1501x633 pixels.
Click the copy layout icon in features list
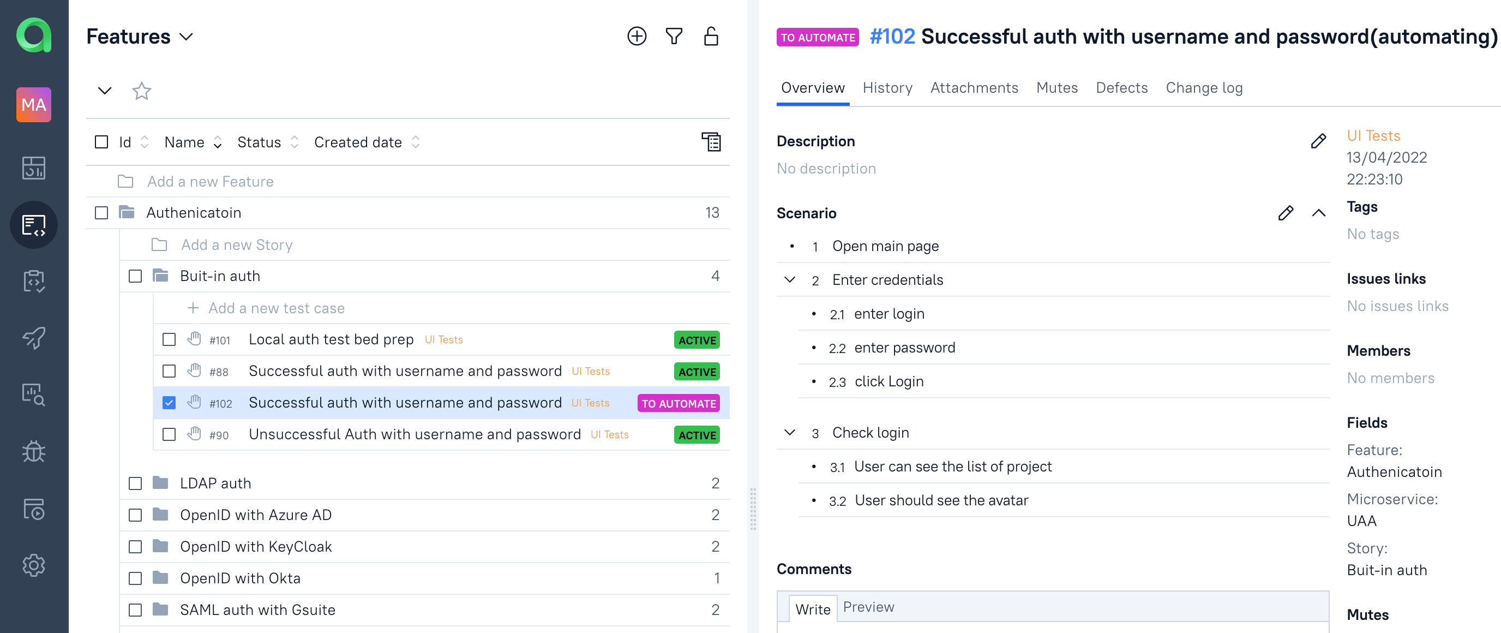[712, 142]
